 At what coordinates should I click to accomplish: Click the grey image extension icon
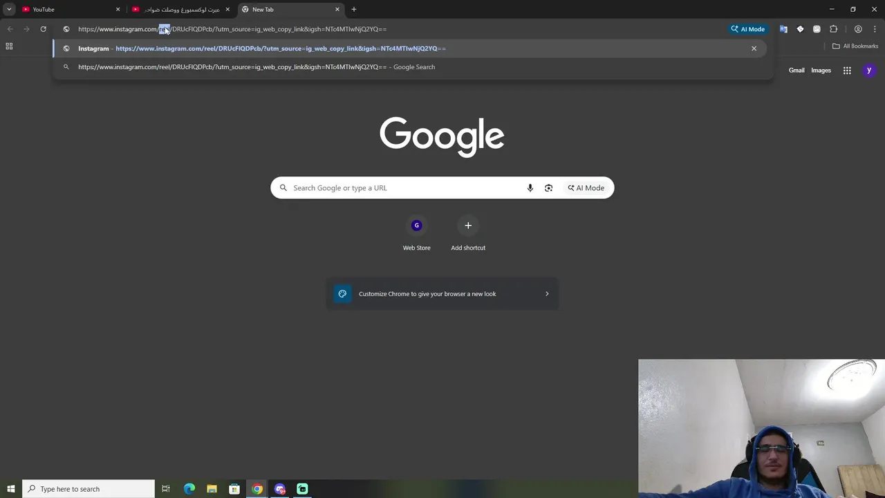817,29
